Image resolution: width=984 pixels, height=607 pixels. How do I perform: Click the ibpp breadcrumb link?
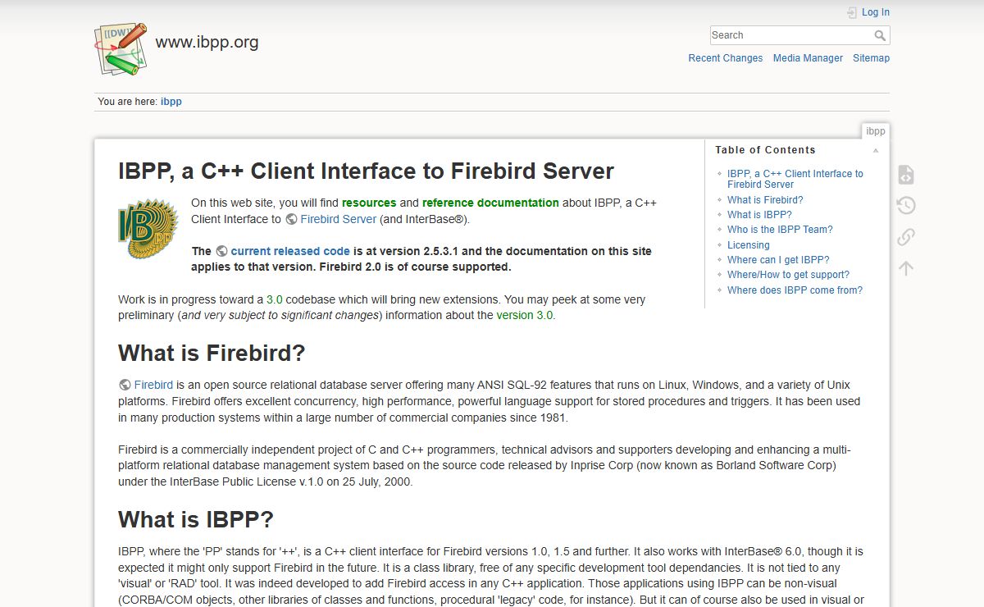(171, 102)
